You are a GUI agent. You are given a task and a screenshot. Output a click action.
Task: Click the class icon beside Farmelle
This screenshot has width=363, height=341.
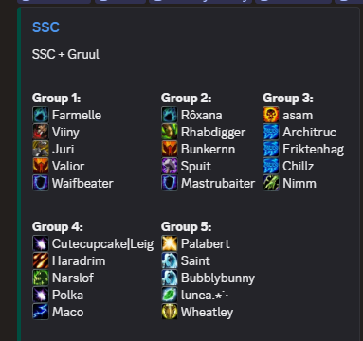point(41,115)
